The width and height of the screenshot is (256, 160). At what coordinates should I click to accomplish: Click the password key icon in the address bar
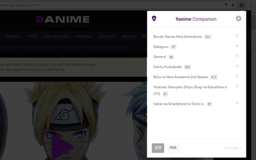click(x=226, y=5)
